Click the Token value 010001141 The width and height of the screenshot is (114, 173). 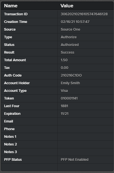pos(69,98)
